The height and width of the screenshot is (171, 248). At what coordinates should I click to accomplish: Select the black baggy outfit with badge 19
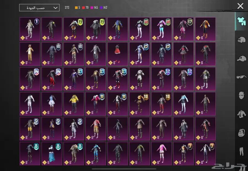pyautogui.click(x=96, y=29)
